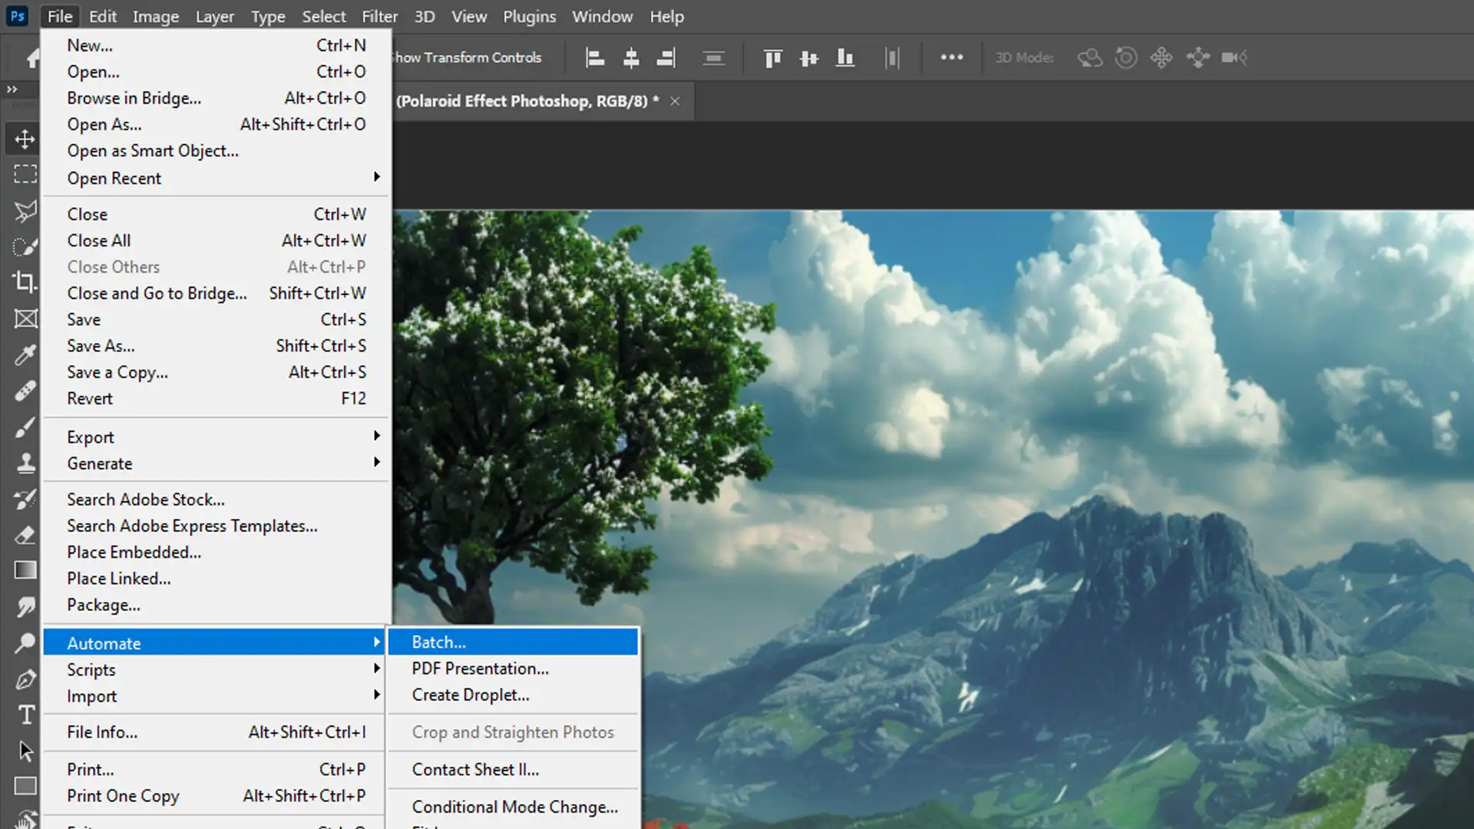The width and height of the screenshot is (1474, 829).
Task: Expand the tools panel double-arrow
Action: pos(12,89)
